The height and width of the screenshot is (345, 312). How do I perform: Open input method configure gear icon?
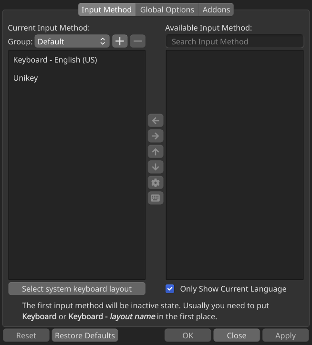pos(156,183)
